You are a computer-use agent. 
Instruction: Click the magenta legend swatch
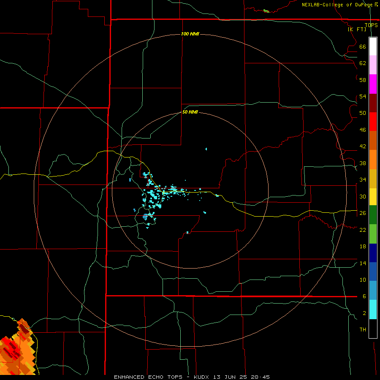[373, 84]
